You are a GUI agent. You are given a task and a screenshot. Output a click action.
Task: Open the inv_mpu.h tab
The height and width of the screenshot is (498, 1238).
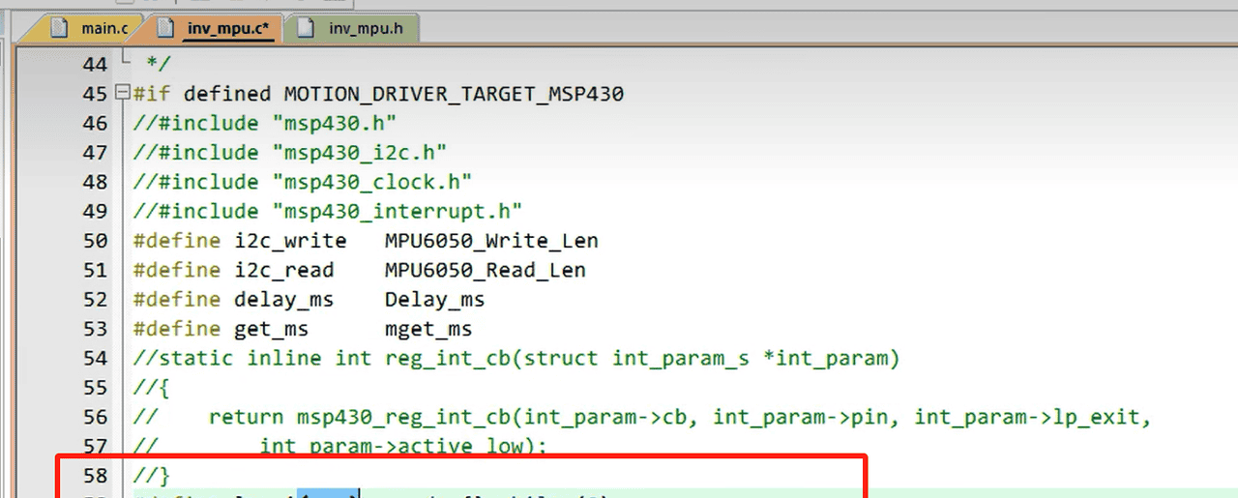click(353, 27)
